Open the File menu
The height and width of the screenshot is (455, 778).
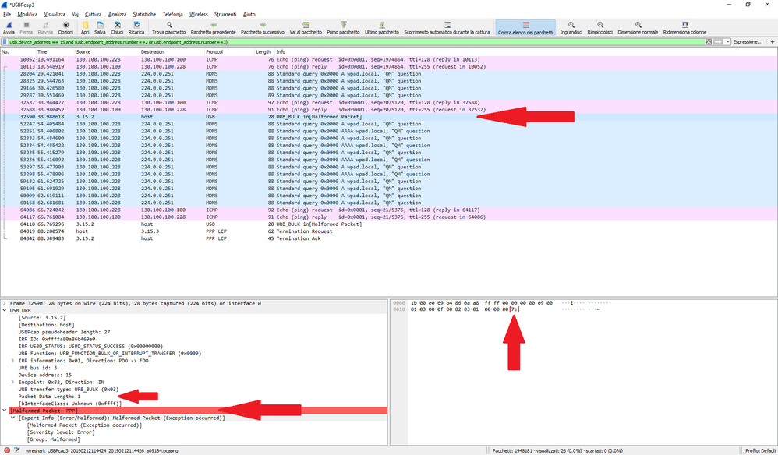tap(7, 14)
